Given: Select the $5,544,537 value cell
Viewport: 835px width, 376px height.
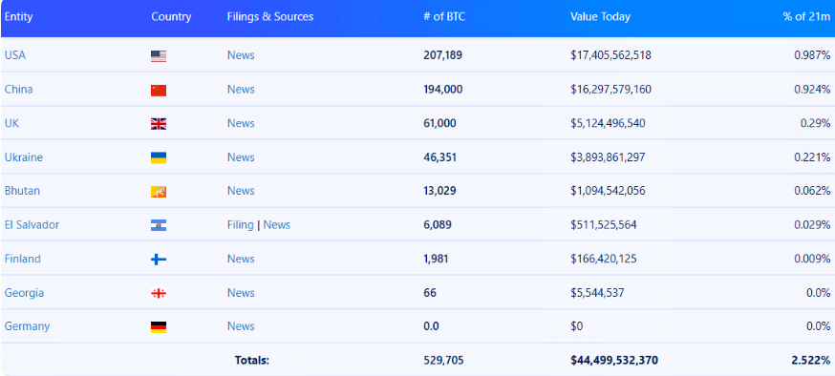Looking at the screenshot, I should pyautogui.click(x=597, y=293).
